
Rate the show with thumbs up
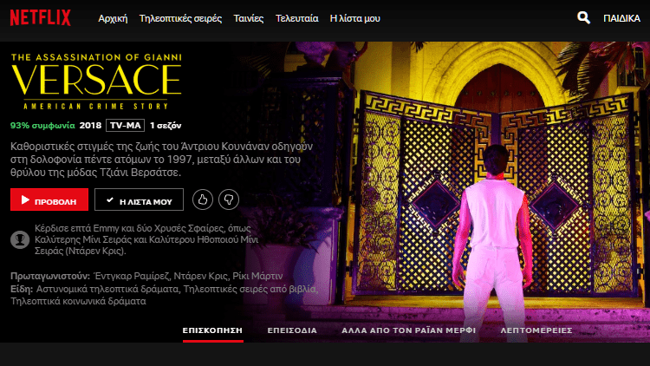(x=203, y=199)
